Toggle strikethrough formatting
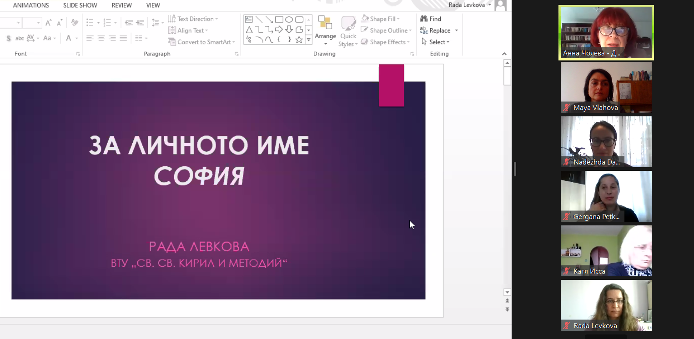The height and width of the screenshot is (339, 694). (20, 38)
